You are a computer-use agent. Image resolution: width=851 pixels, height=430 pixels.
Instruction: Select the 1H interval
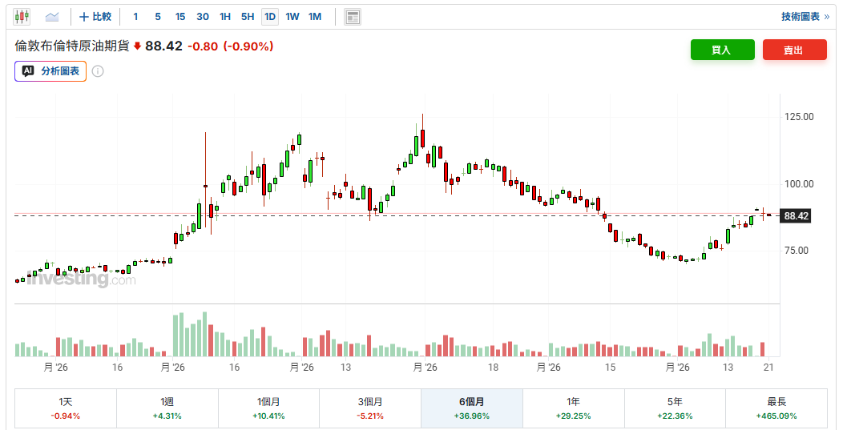(x=225, y=17)
